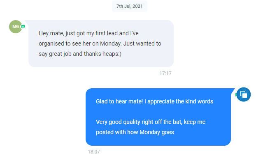Click the words "thanks heaps:)" in grey bubble
The image size is (256, 158).
[102, 54]
